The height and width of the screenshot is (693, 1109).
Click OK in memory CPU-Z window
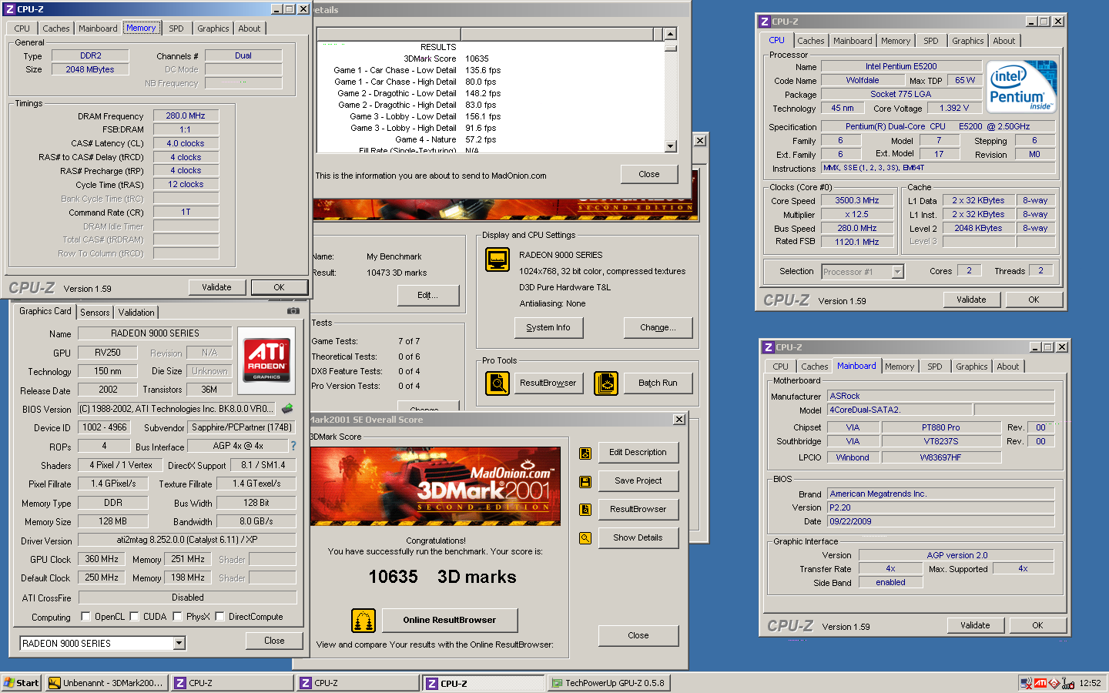[x=279, y=287]
